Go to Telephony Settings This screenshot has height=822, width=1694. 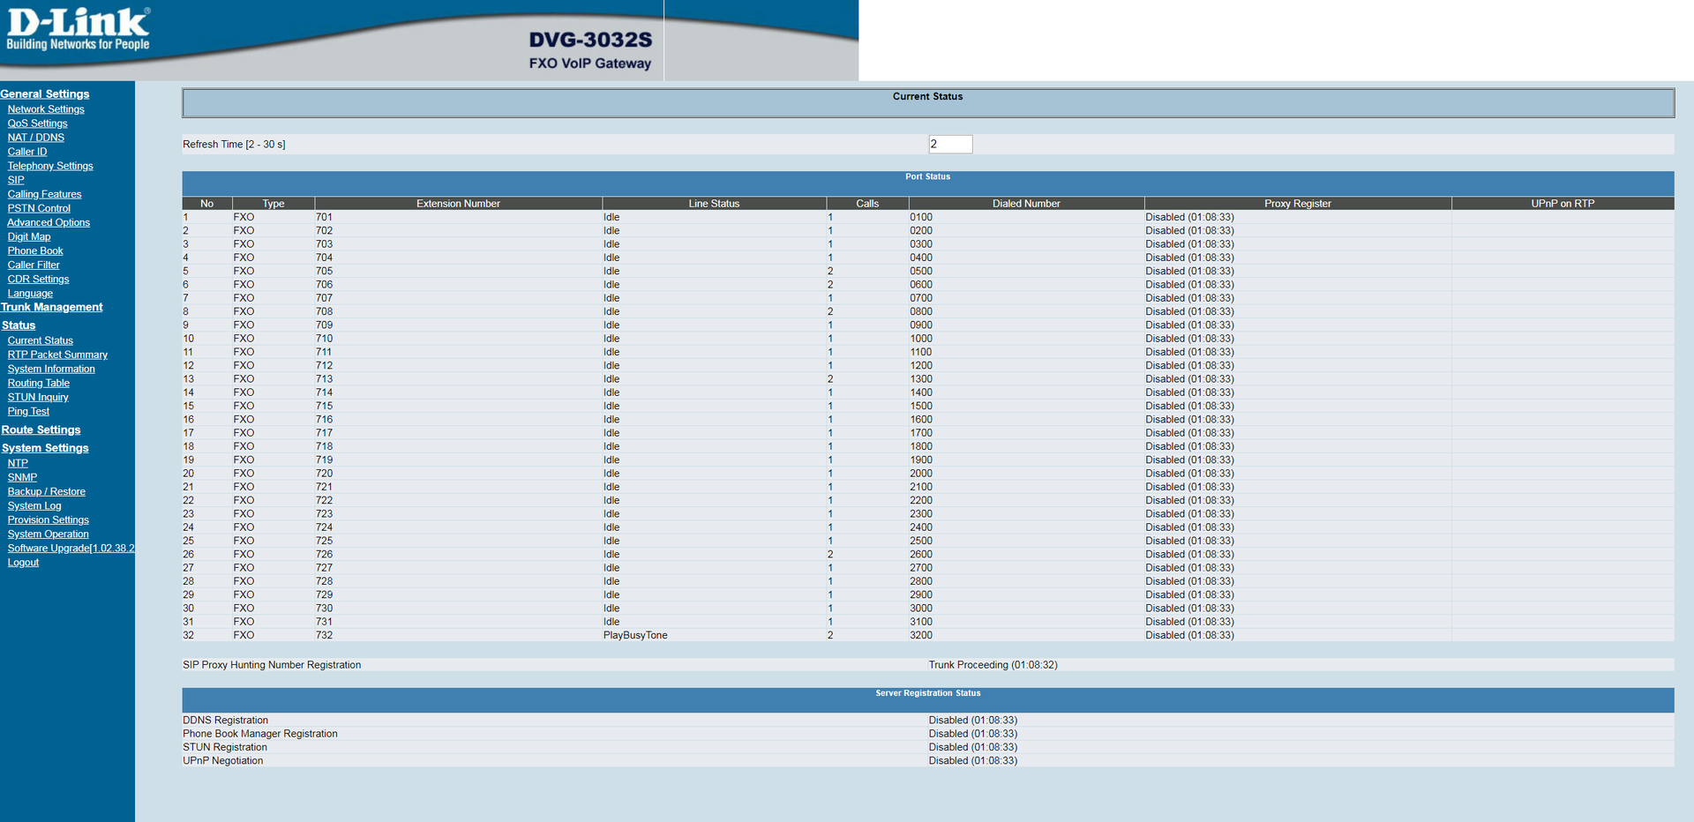(50, 166)
